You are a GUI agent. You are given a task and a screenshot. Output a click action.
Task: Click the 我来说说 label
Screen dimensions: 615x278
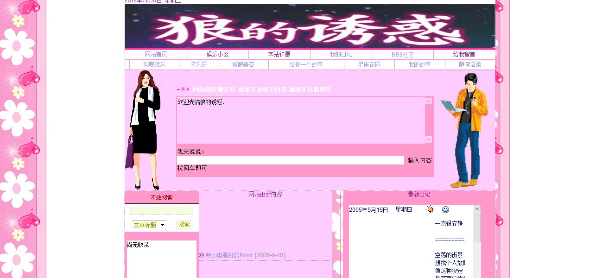coord(191,152)
